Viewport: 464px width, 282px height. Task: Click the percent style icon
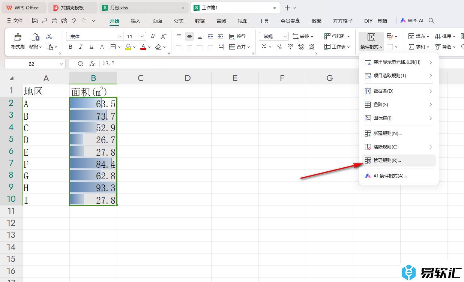coord(279,47)
